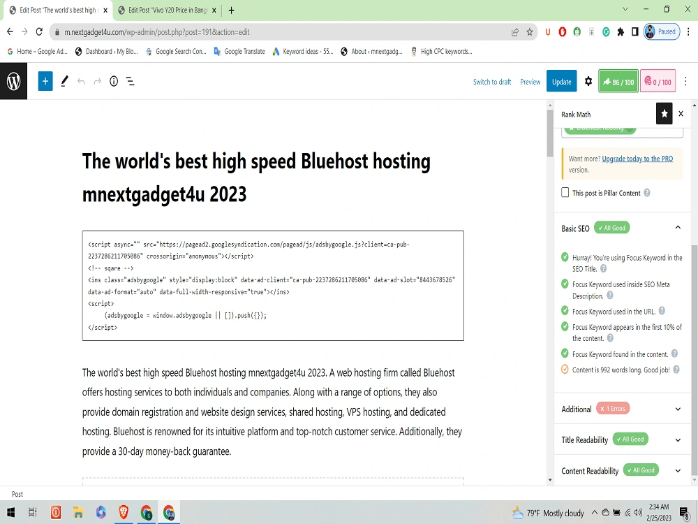The width and height of the screenshot is (698, 524).
Task: Open help for Pillar Content
Action: (647, 193)
